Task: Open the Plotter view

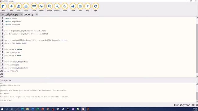Action: pyautogui.click(x=41, y=7)
